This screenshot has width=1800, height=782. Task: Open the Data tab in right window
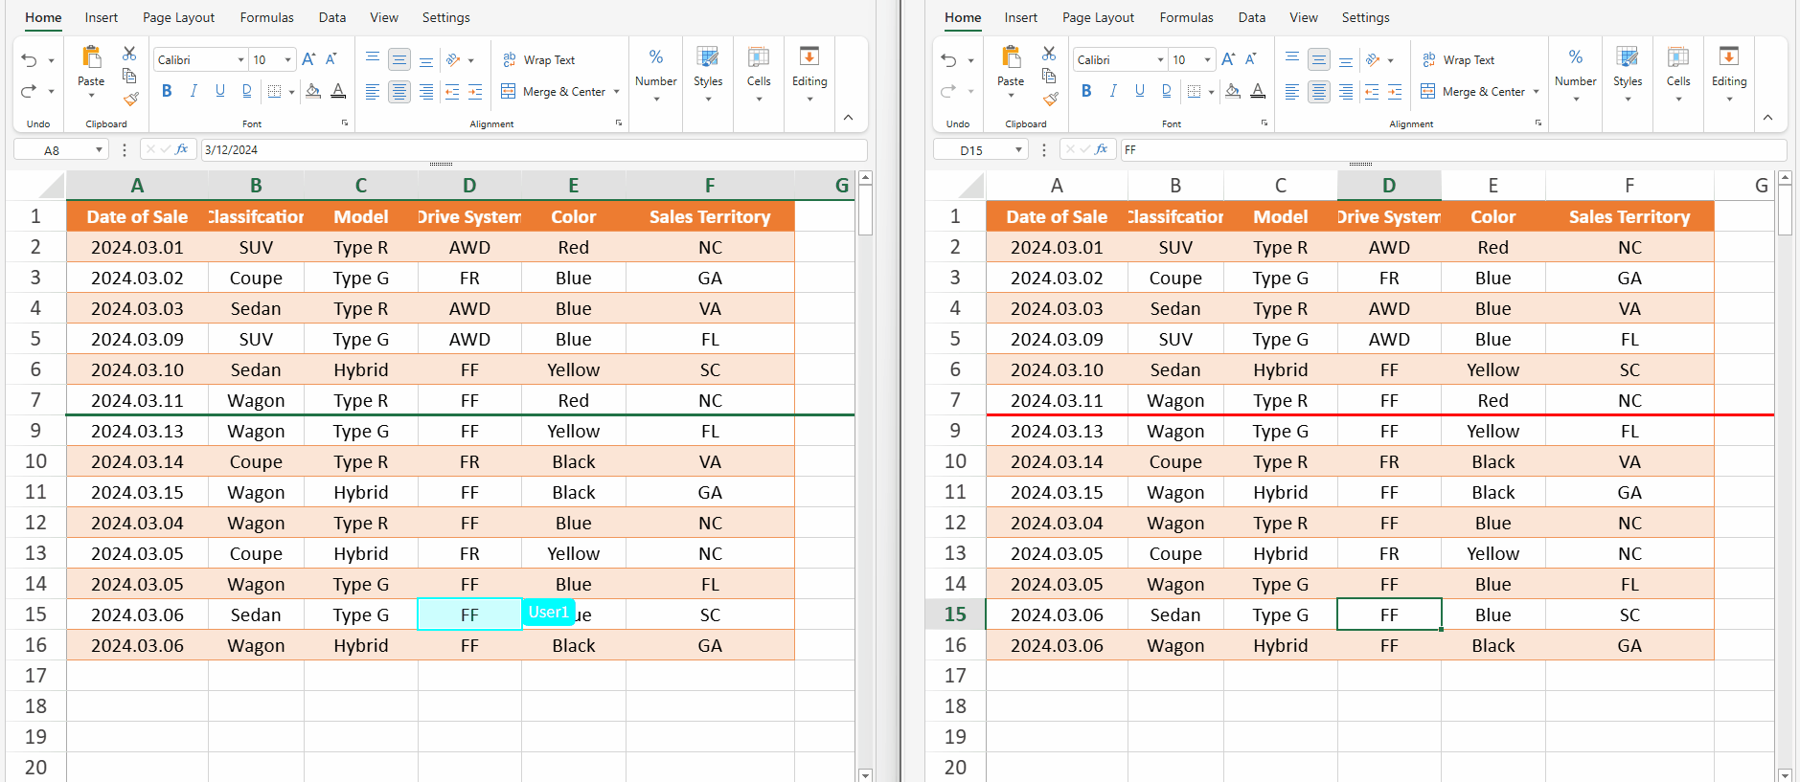pyautogui.click(x=1252, y=17)
